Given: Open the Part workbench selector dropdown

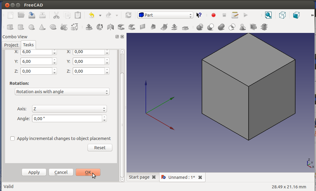Looking at the screenshot, I should tap(165, 15).
